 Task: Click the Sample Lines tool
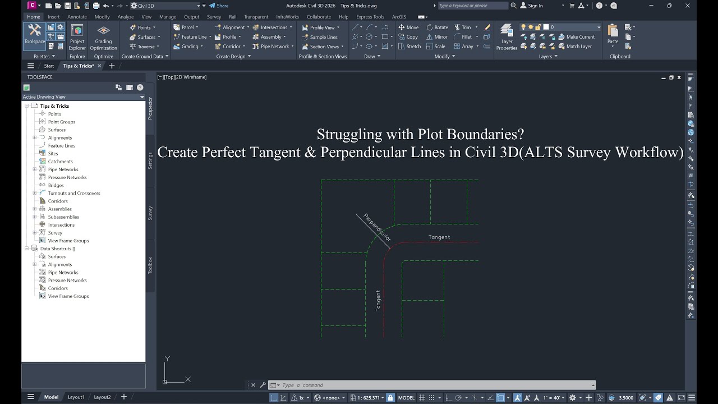320,37
